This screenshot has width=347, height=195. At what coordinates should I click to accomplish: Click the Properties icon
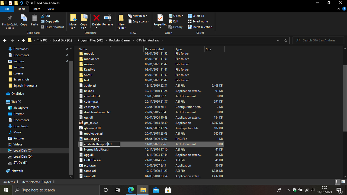(160, 18)
